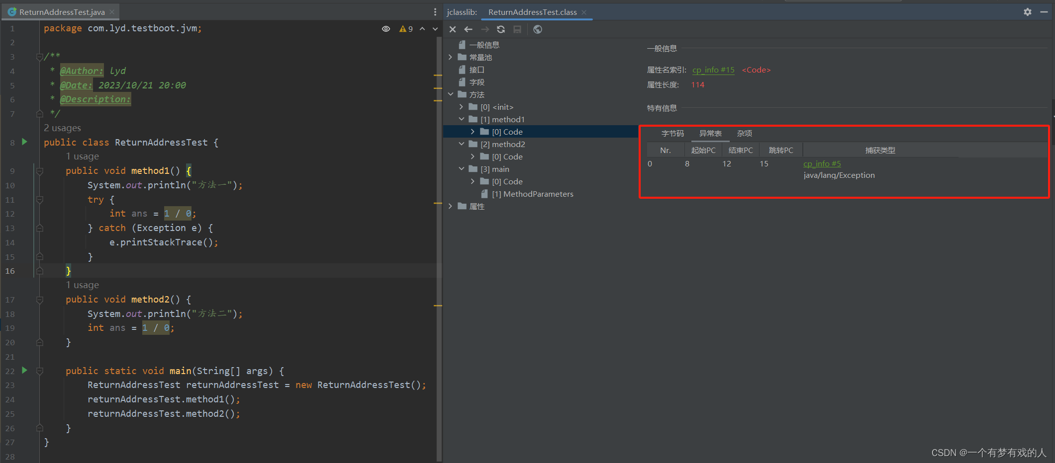1055x463 pixels.
Task: Open jclasslib panel settings gear
Action: pos(1028,12)
